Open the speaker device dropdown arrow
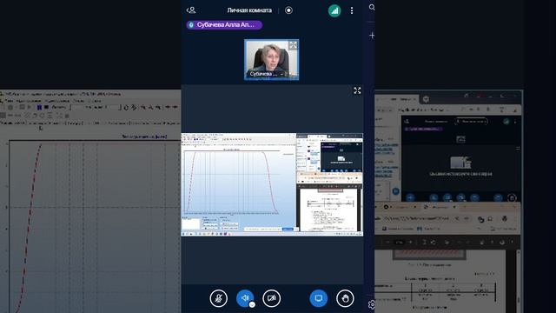The width and height of the screenshot is (556, 313). coord(252,304)
